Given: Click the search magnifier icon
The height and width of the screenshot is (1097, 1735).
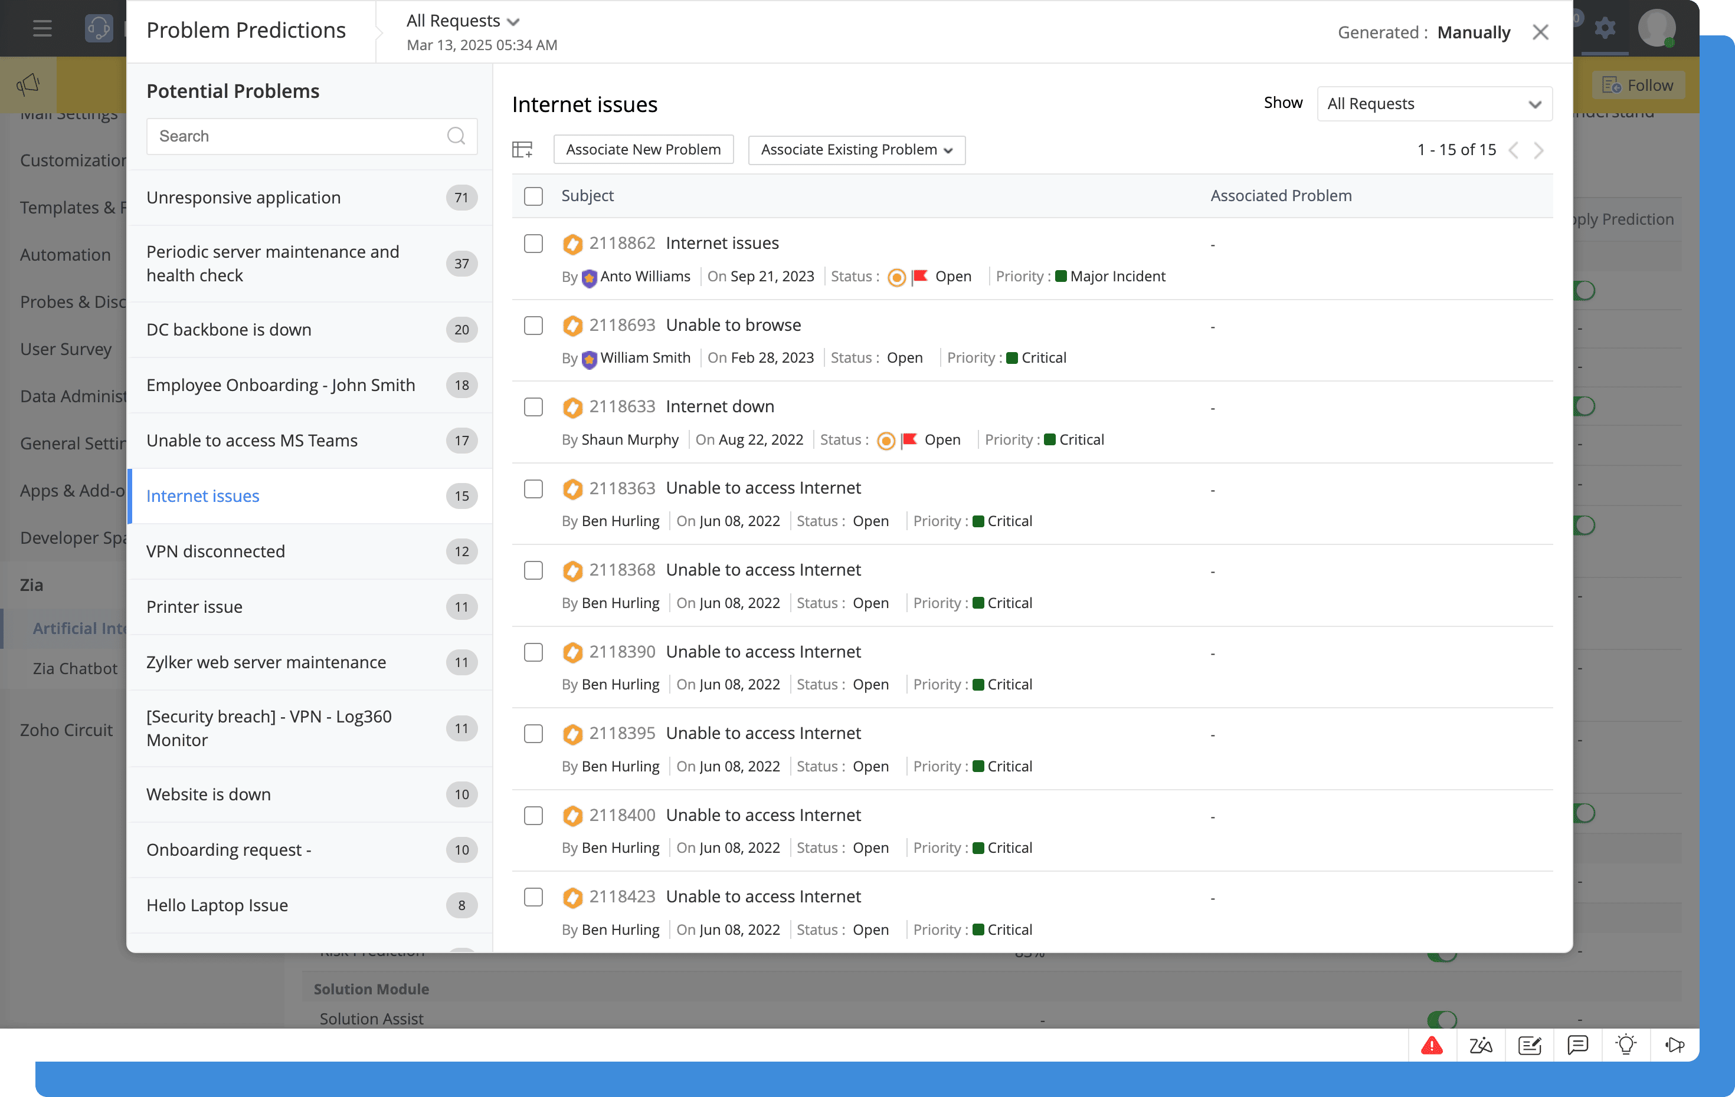Looking at the screenshot, I should [456, 136].
